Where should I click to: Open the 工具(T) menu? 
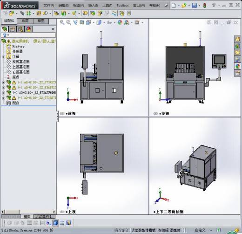[107, 6]
